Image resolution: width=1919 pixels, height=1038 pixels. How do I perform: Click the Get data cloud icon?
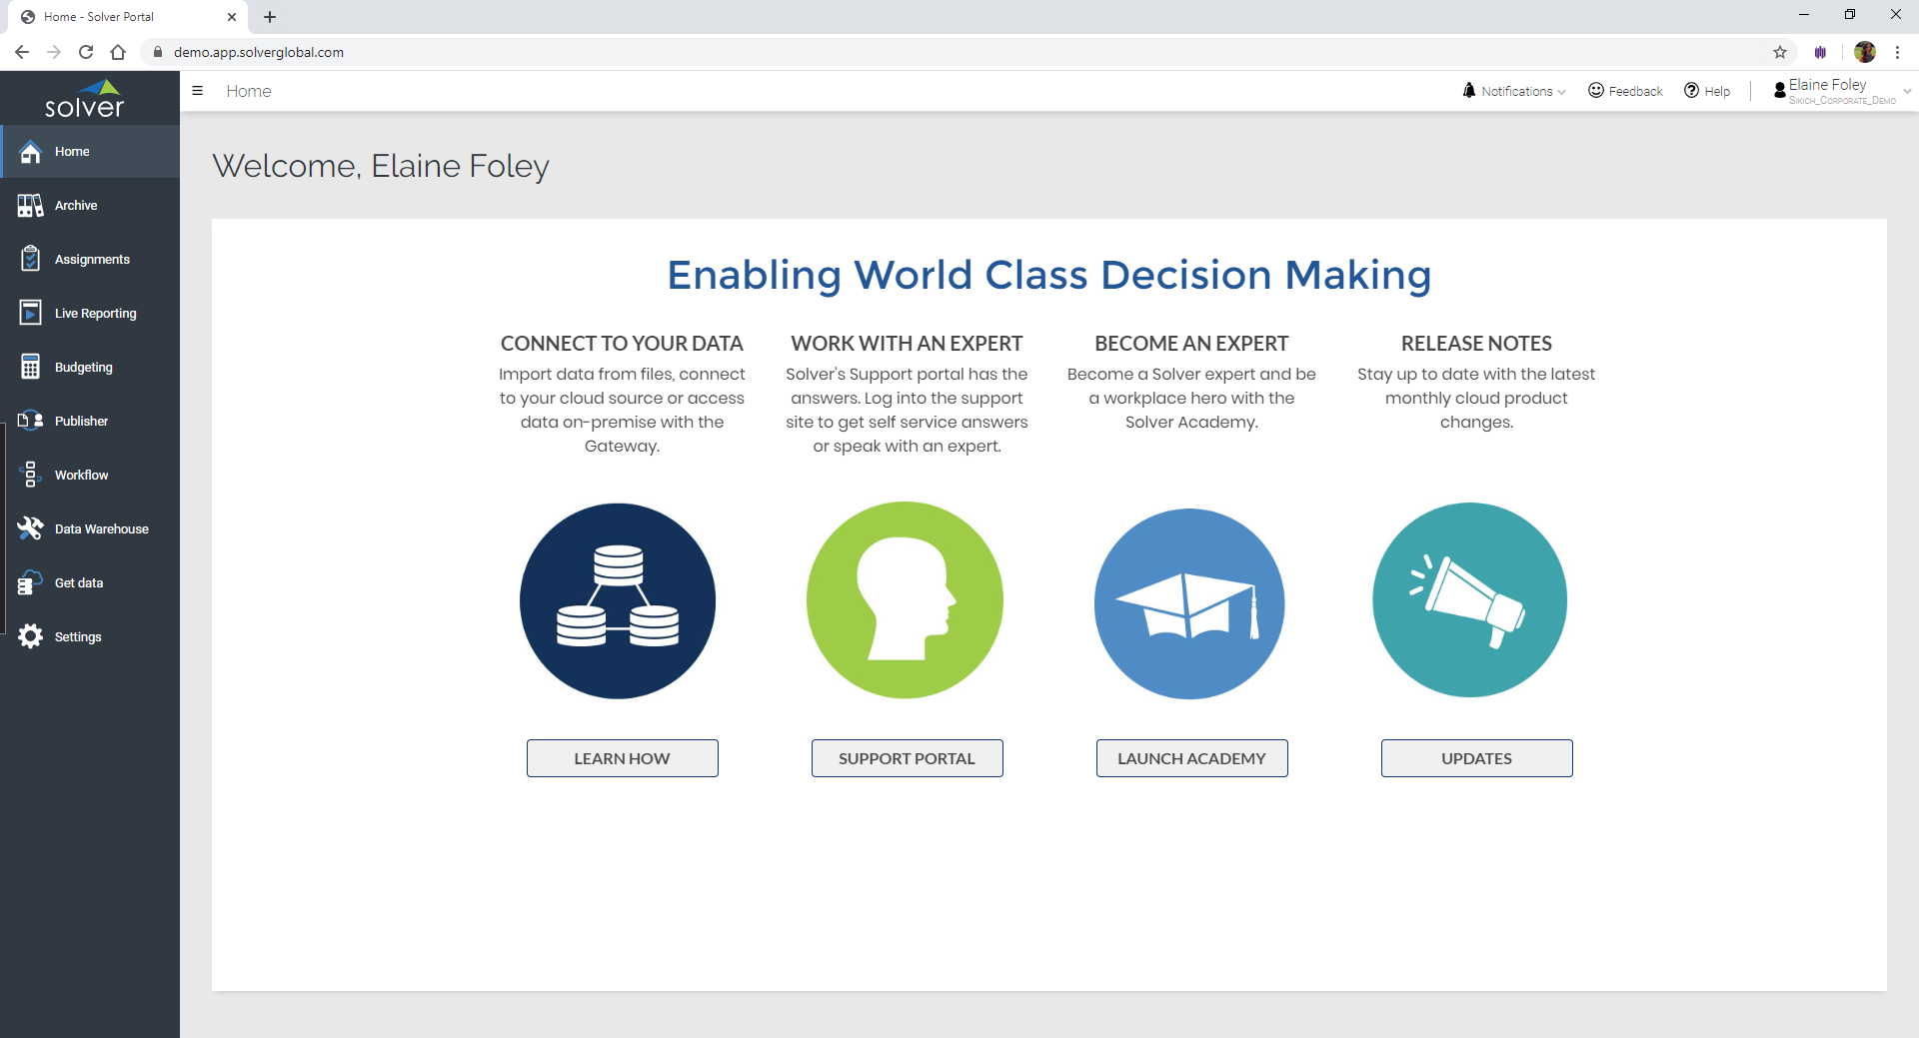tap(30, 583)
